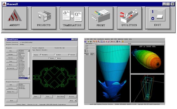Toggle the Writable status checkbox
This screenshot has width=177, height=109.
[x=41, y=55]
